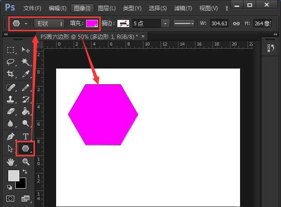
Task: Select the Pen tool
Action: (11, 136)
